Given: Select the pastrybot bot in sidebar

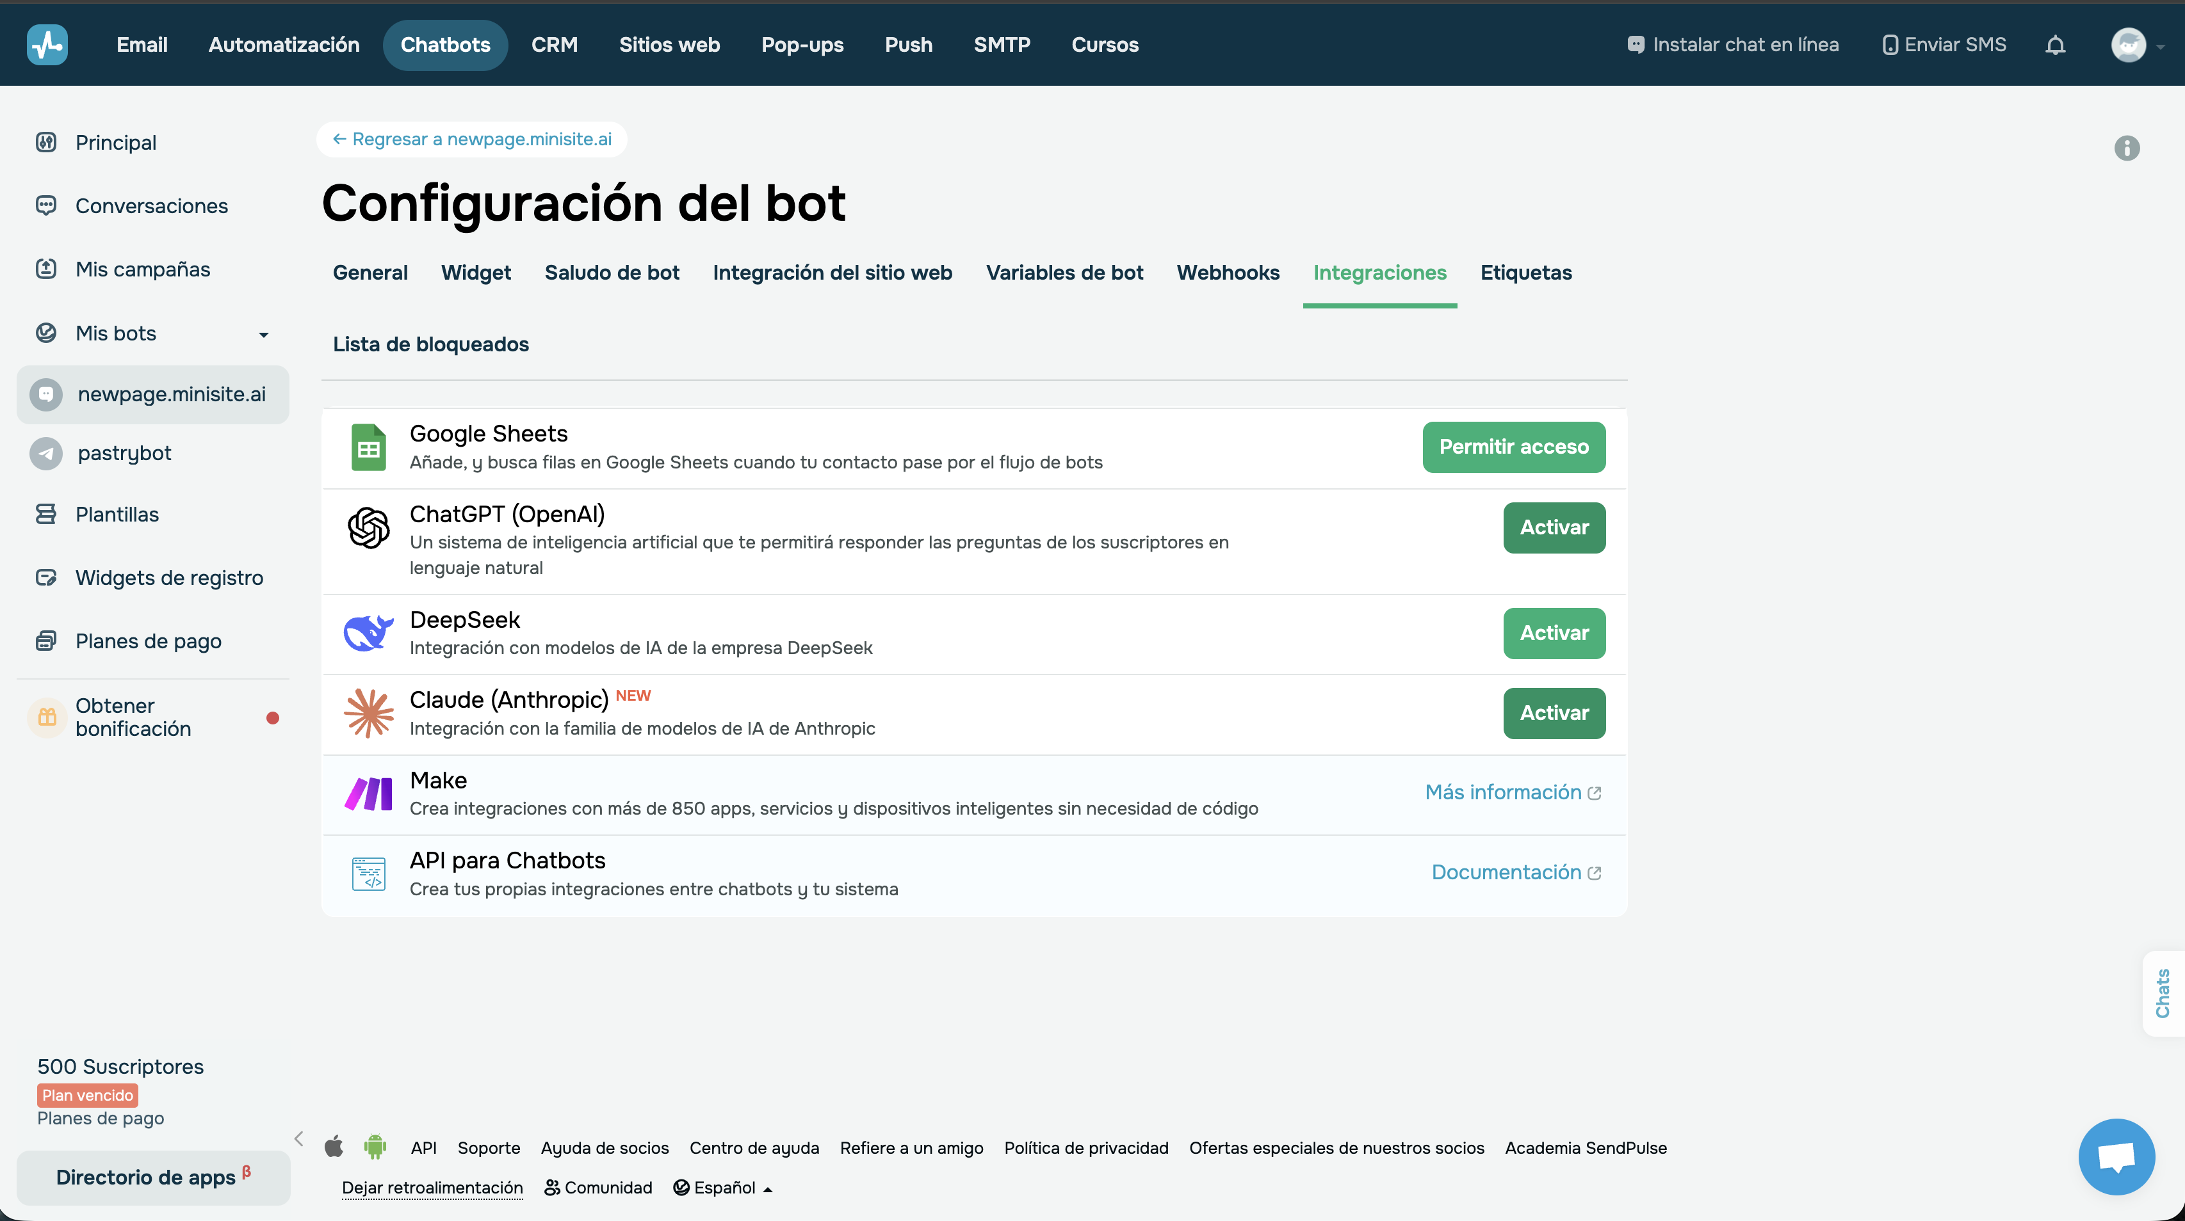Looking at the screenshot, I should [x=125, y=453].
